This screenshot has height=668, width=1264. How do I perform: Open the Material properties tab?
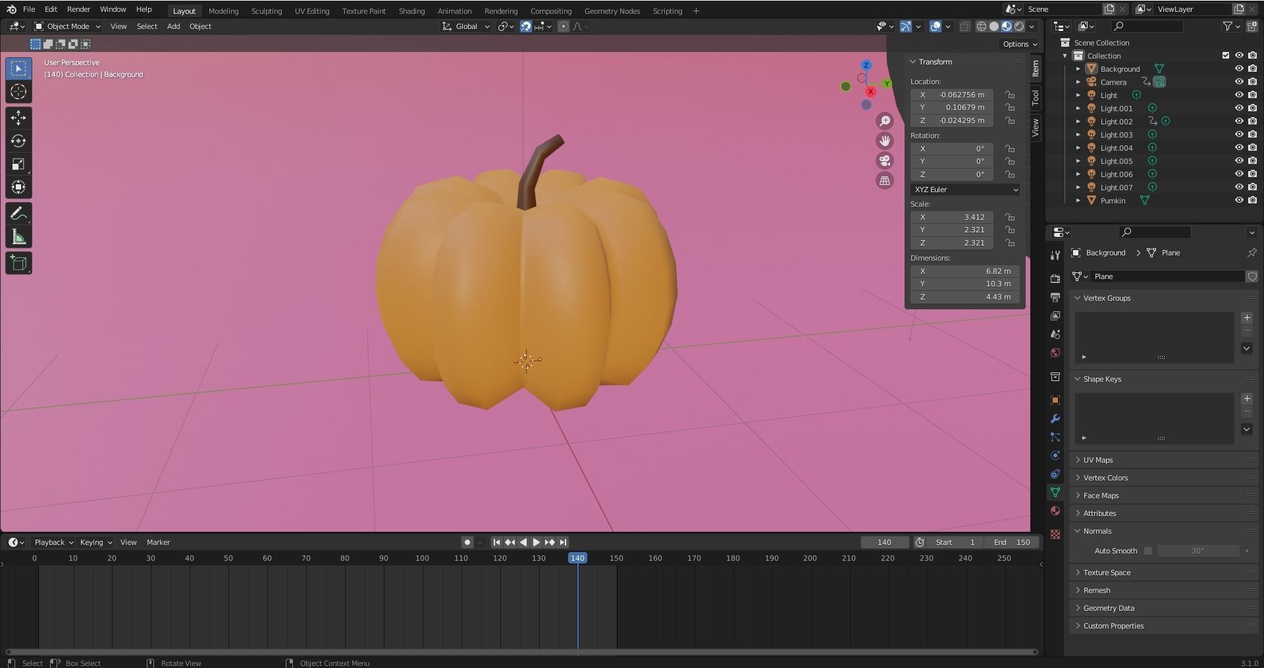click(x=1055, y=511)
